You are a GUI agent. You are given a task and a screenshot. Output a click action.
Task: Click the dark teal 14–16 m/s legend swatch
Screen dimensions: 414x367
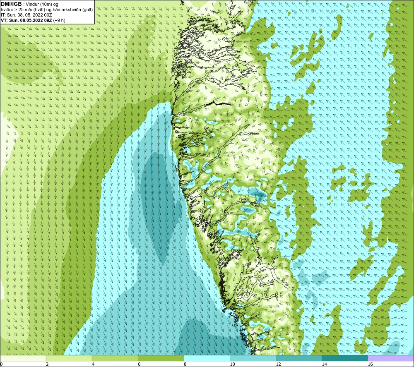(344, 358)
